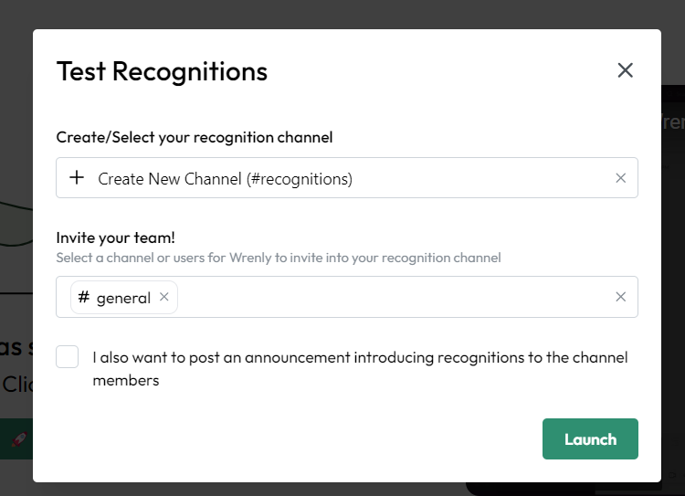This screenshot has width=685, height=496.
Task: Launch the recognitions test
Action: 590,438
